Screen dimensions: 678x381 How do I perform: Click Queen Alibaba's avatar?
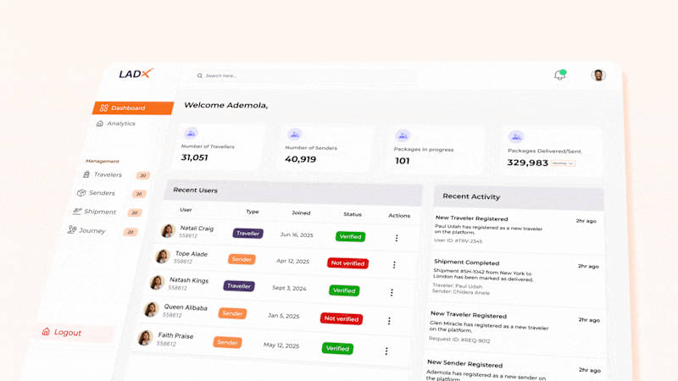click(151, 309)
